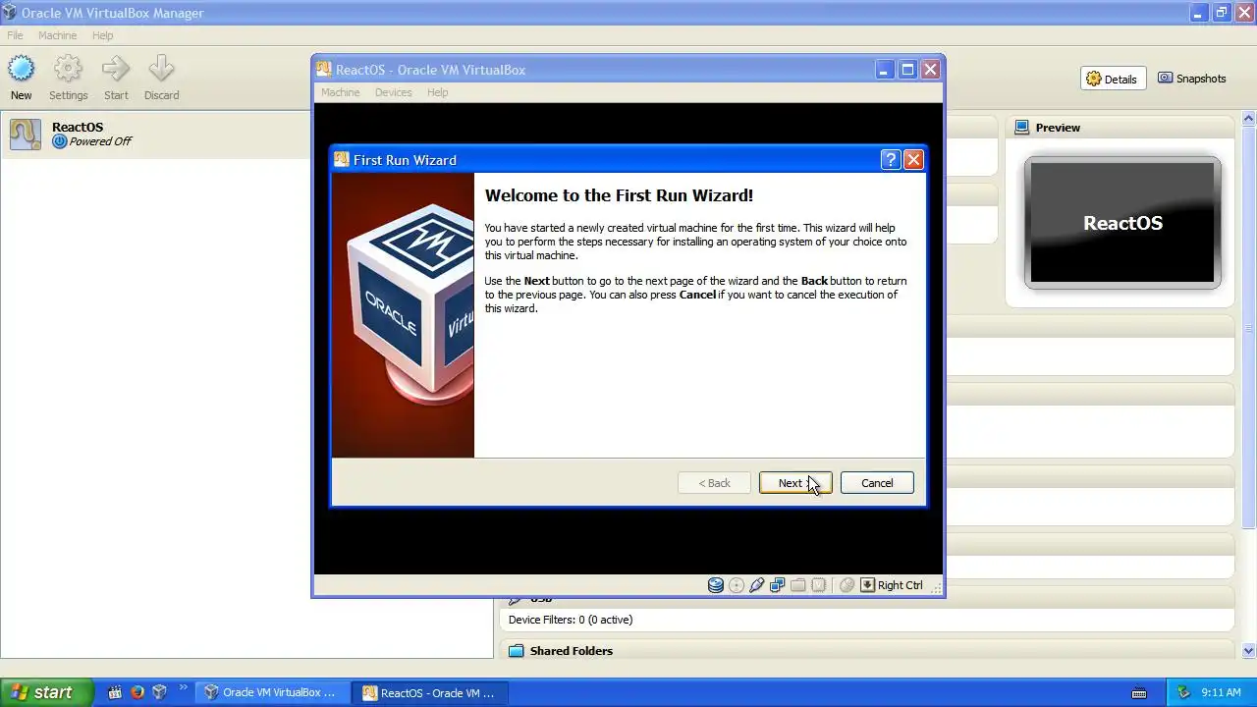Switch to the Details view
The image size is (1257, 707).
(1113, 79)
